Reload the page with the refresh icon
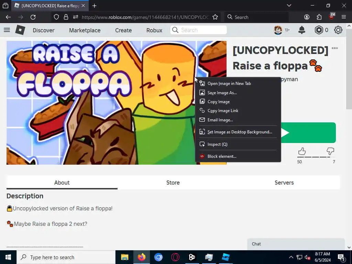The width and height of the screenshot is (352, 264). coord(33,17)
